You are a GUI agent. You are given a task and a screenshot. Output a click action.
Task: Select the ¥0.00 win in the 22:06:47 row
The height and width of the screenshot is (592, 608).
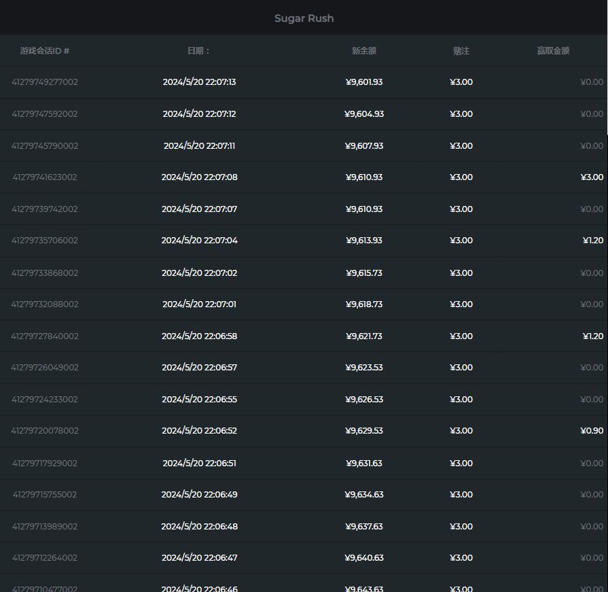(592, 558)
